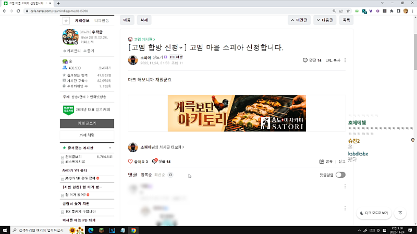Open a new browser tab
Image resolution: width=417 pixels, height=234 pixels.
58,3
